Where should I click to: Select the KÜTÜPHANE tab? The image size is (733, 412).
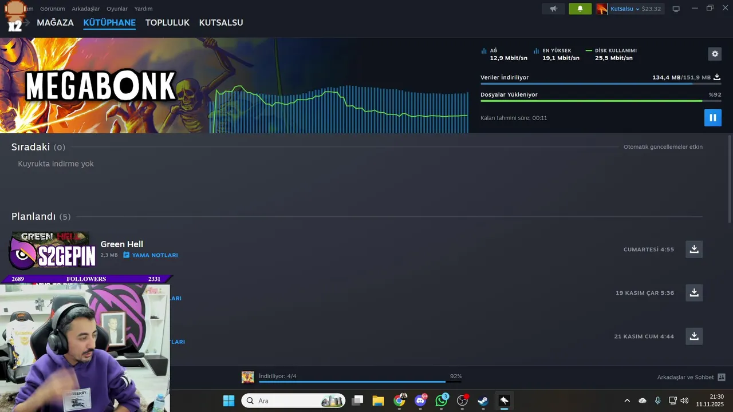(109, 22)
